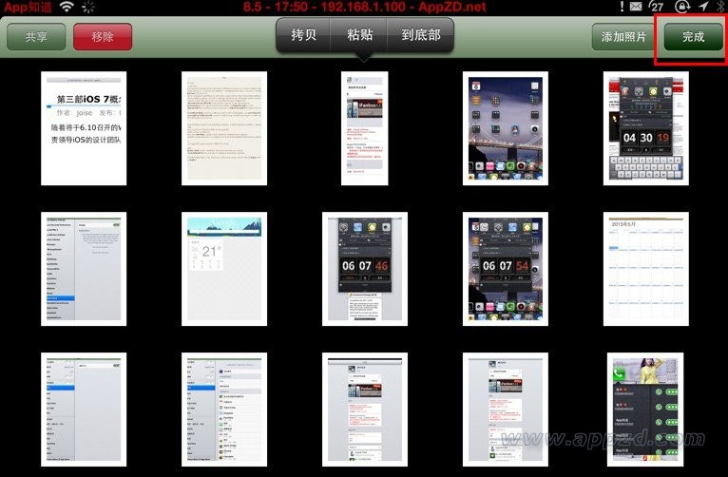Tap the location arrow status icon

pos(703,7)
